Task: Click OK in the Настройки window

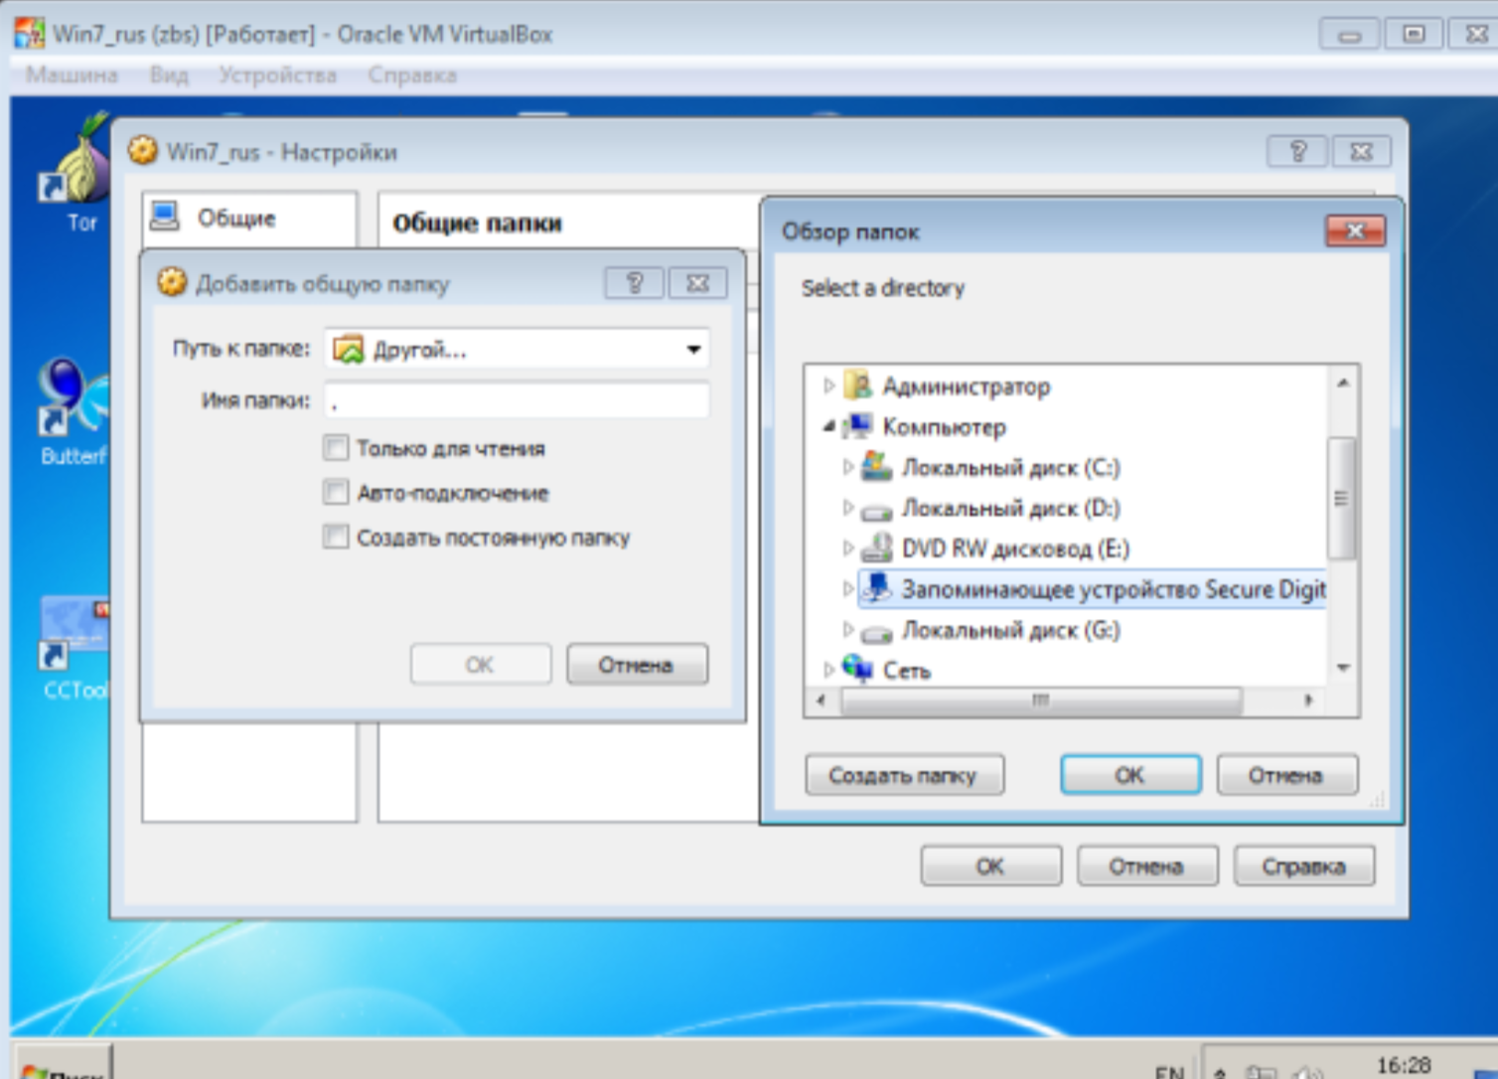Action: coord(990,866)
